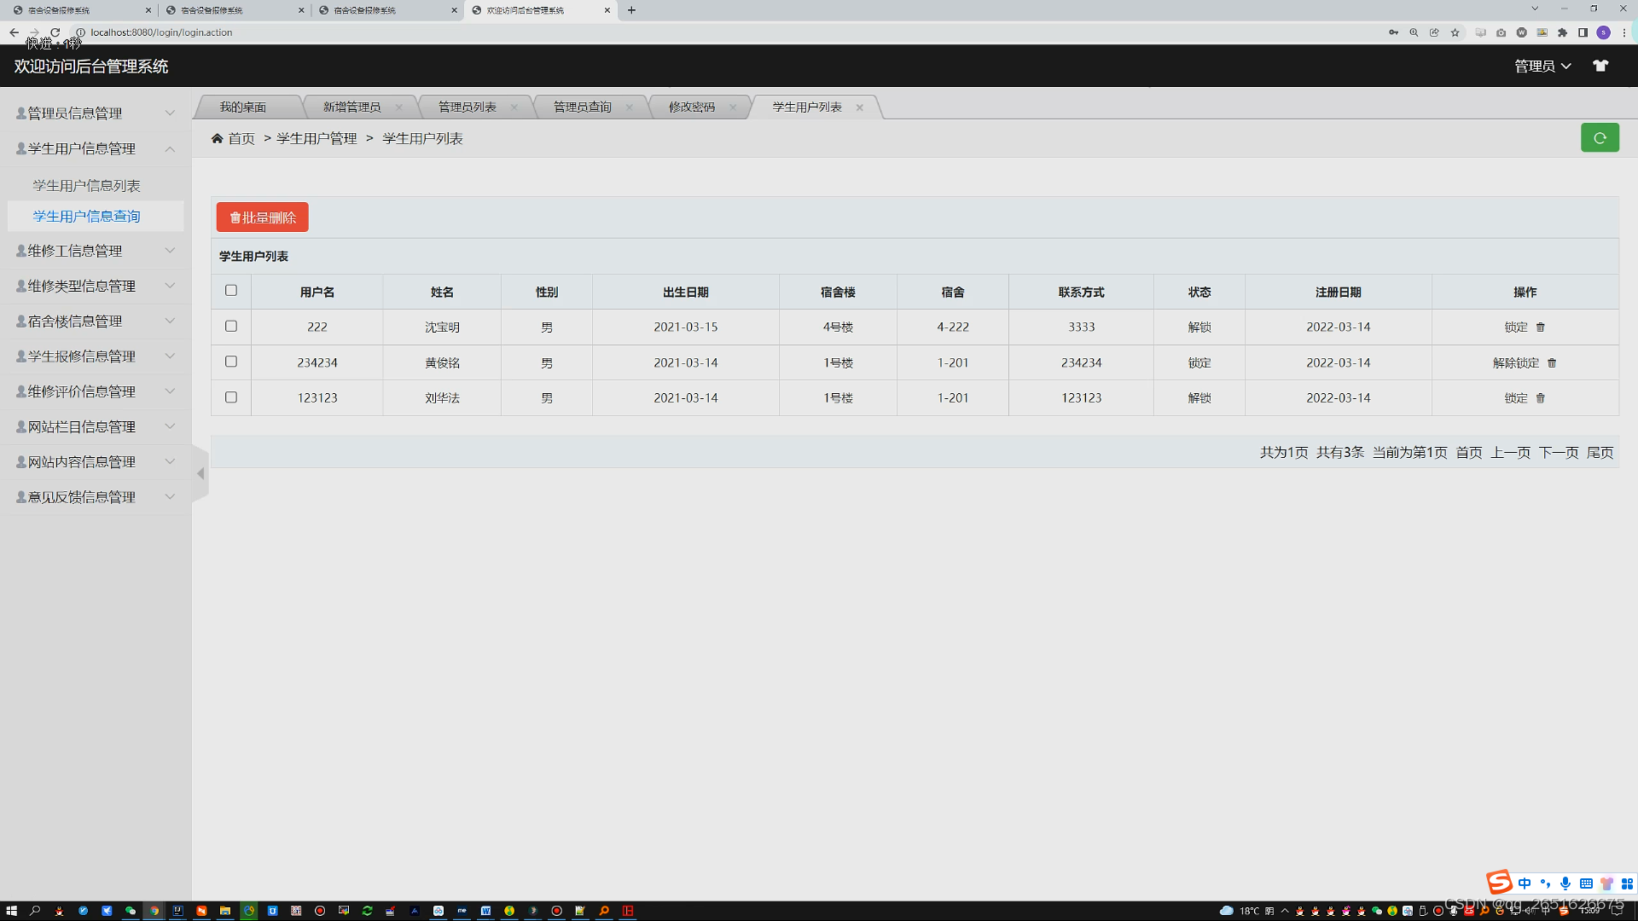Click trash icon for user 刘华法
The width and height of the screenshot is (1638, 921).
(x=1541, y=398)
